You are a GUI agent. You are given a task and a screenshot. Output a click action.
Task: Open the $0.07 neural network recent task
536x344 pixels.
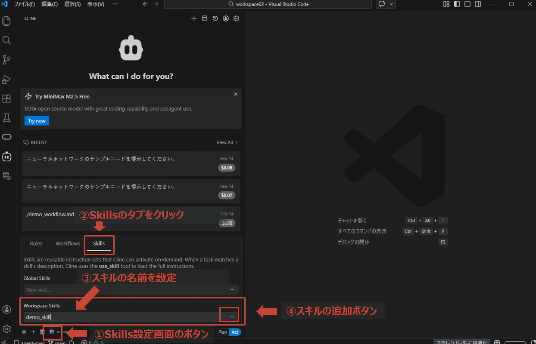coord(131,191)
